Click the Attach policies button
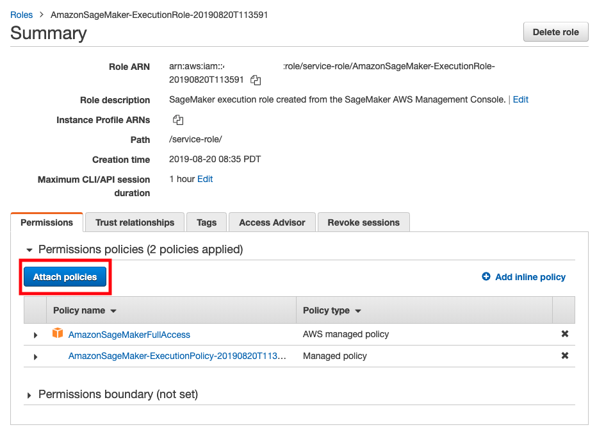597x434 pixels. click(x=65, y=277)
